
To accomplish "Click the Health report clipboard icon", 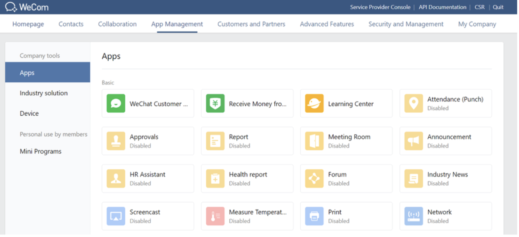I will pos(215,178).
